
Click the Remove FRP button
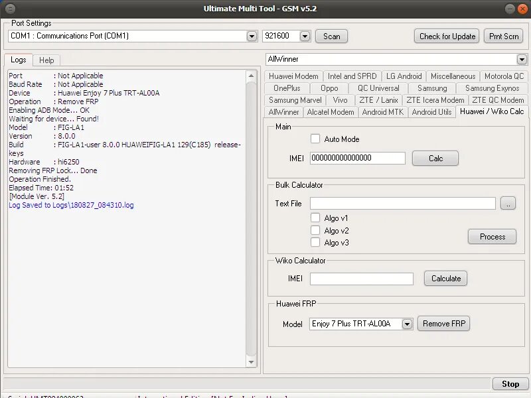(443, 324)
